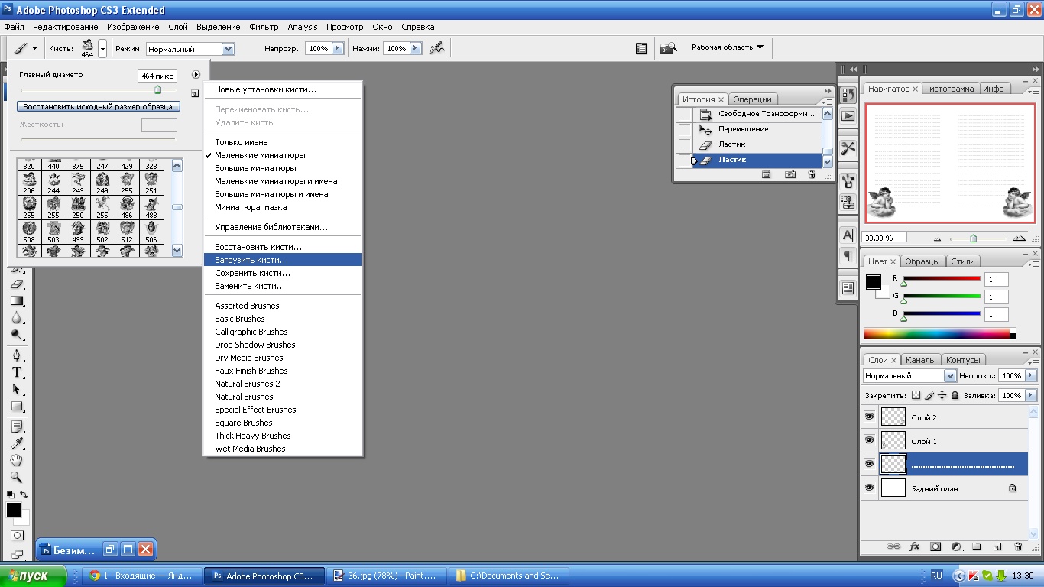Click the foreground color swatch in Цвет panel

click(x=873, y=282)
